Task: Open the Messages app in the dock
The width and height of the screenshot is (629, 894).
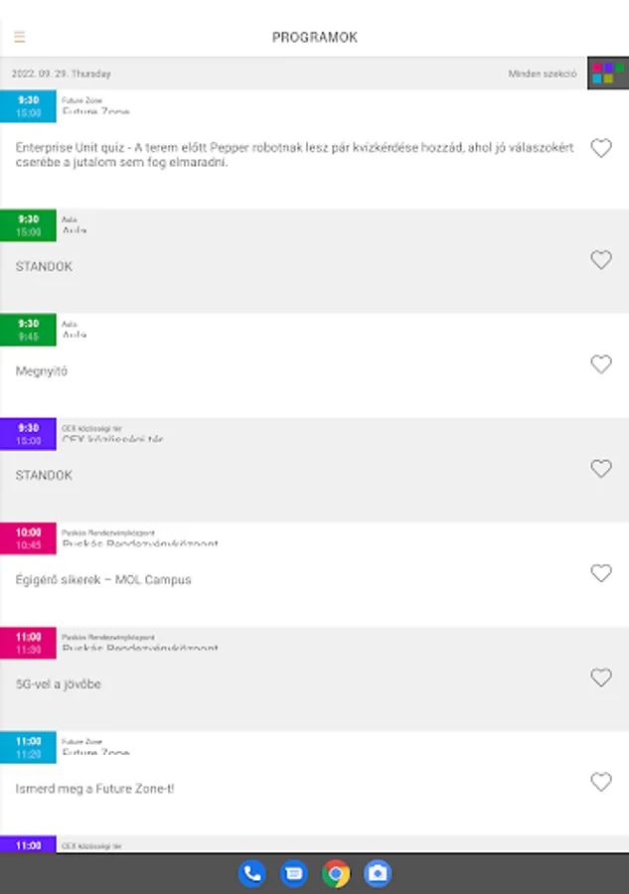Action: 294,873
